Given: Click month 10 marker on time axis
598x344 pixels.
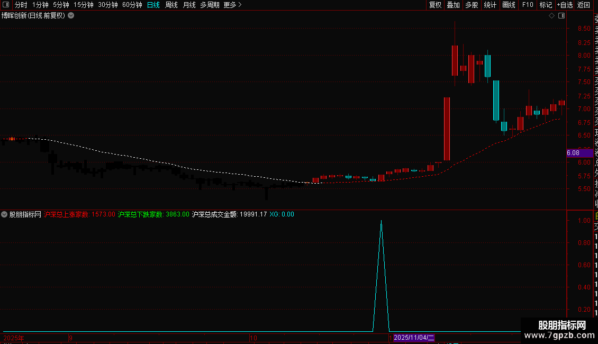Looking at the screenshot, I should [x=253, y=338].
